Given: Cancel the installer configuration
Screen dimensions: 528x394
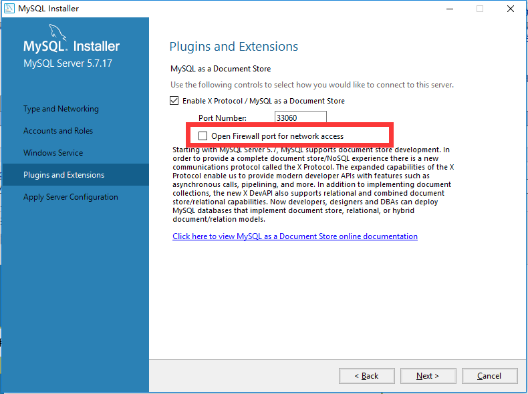Looking at the screenshot, I should click(x=489, y=376).
